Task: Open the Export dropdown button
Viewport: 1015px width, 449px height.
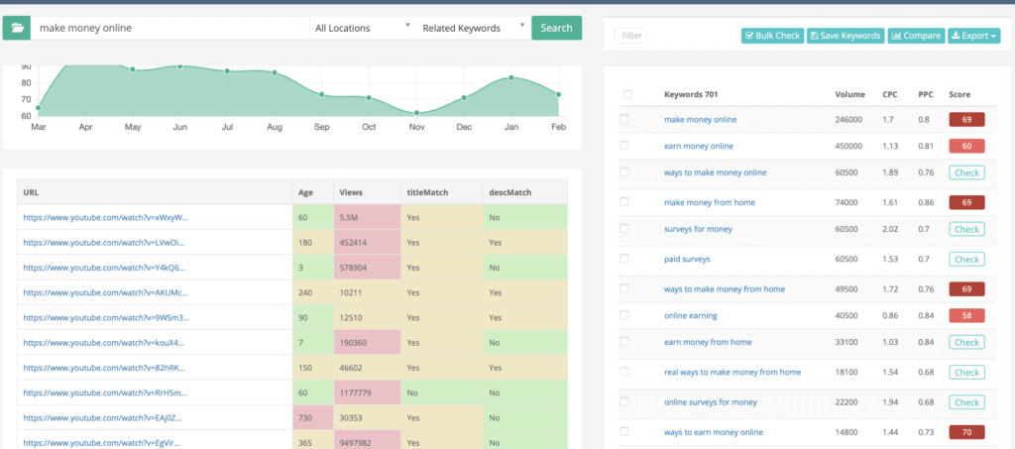Action: pyautogui.click(x=973, y=36)
